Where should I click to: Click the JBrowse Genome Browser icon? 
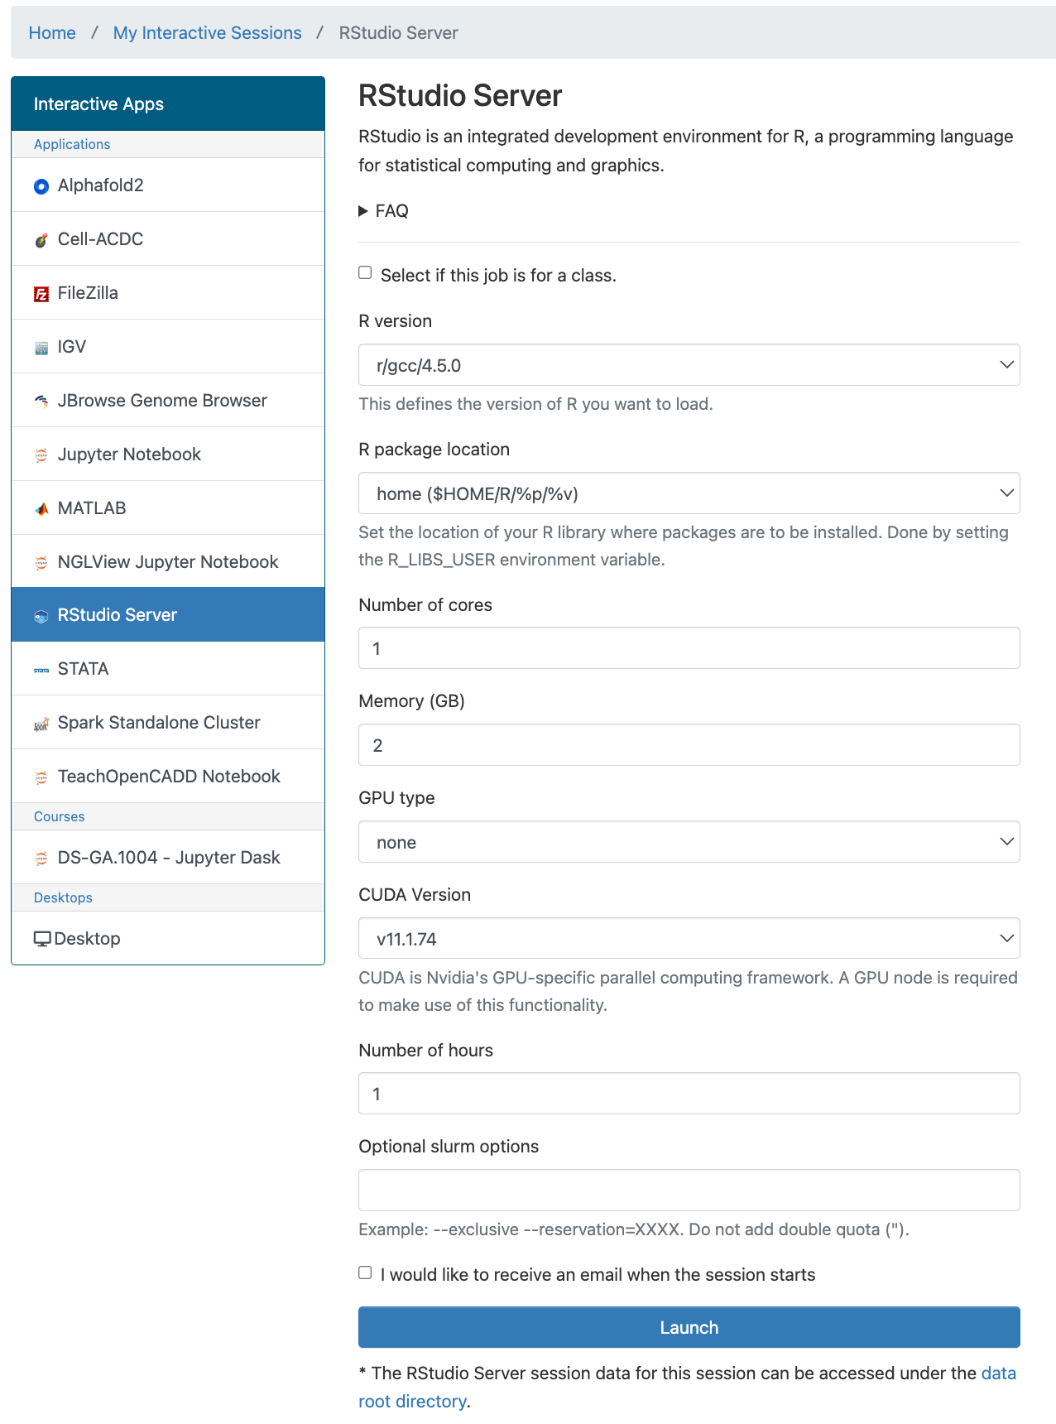click(41, 402)
